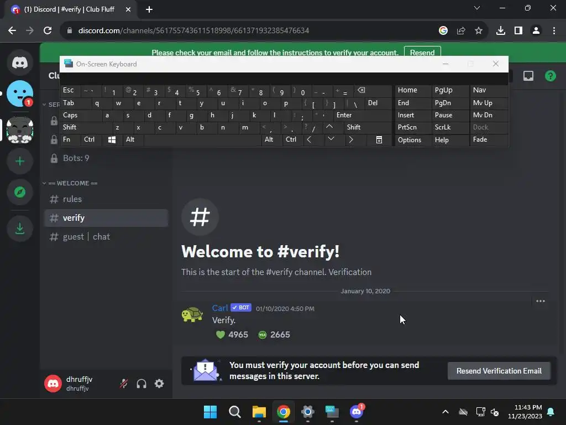Reload the page in Chrome

pyautogui.click(x=48, y=31)
